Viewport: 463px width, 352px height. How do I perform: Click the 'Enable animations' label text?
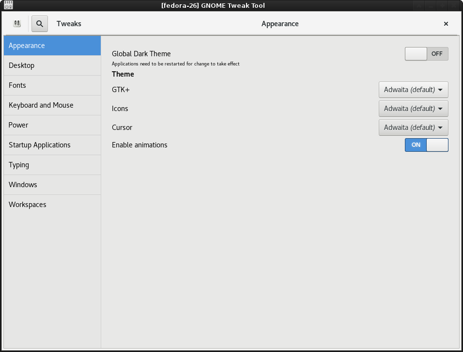[x=139, y=145]
